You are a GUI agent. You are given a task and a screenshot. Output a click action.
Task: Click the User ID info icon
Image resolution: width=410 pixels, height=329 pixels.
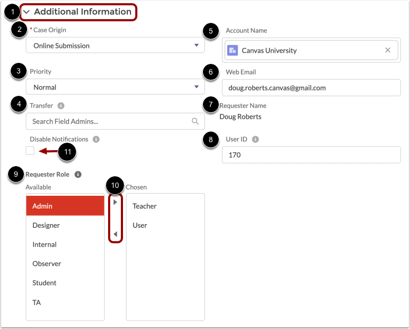(256, 139)
